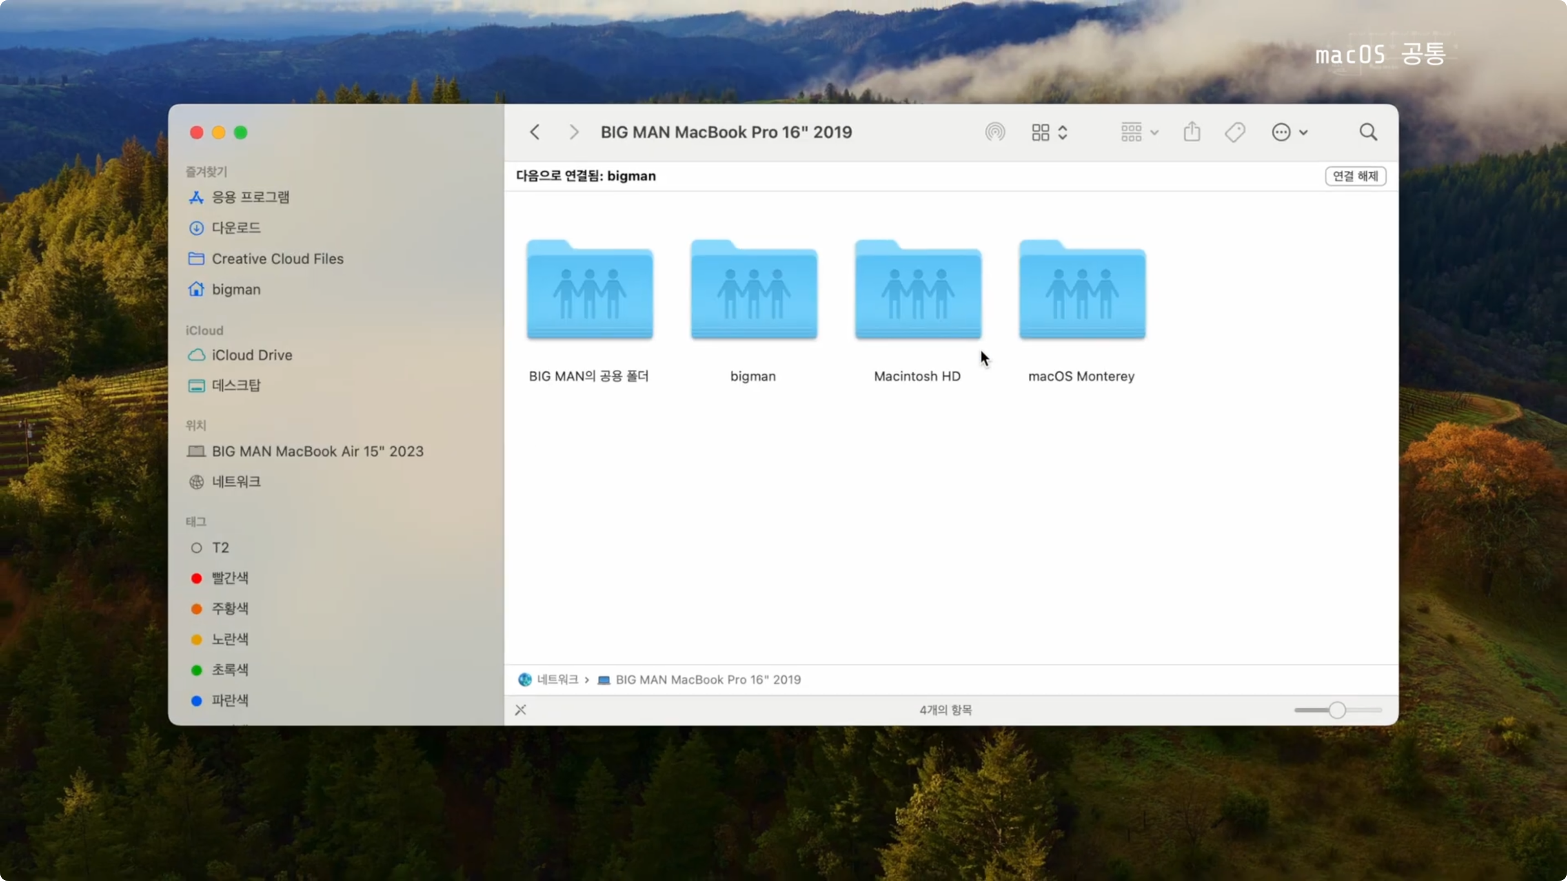Screen dimensions: 1567x881
Task: Click 네트워크 in the path bar
Action: point(557,679)
